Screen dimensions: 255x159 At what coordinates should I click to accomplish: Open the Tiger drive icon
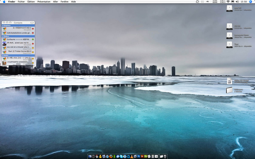(229, 45)
